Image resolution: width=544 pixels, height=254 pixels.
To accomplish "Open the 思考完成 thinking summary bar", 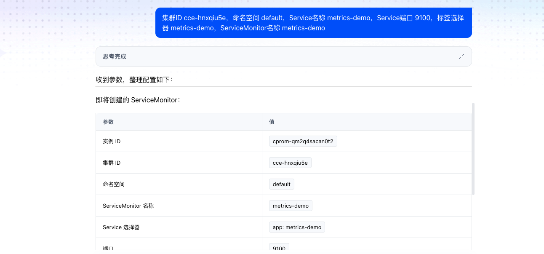I will click(283, 56).
